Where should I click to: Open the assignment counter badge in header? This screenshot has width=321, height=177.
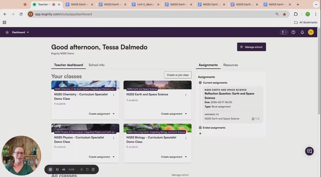tap(284, 32)
